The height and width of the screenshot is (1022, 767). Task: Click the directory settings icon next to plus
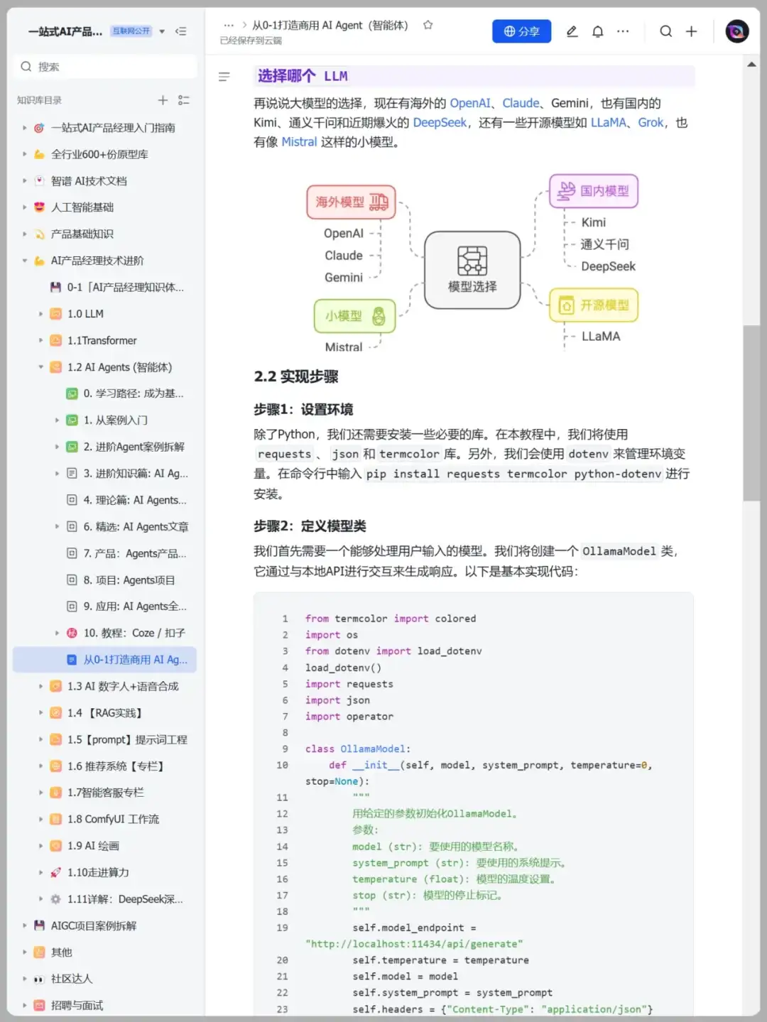click(x=184, y=100)
